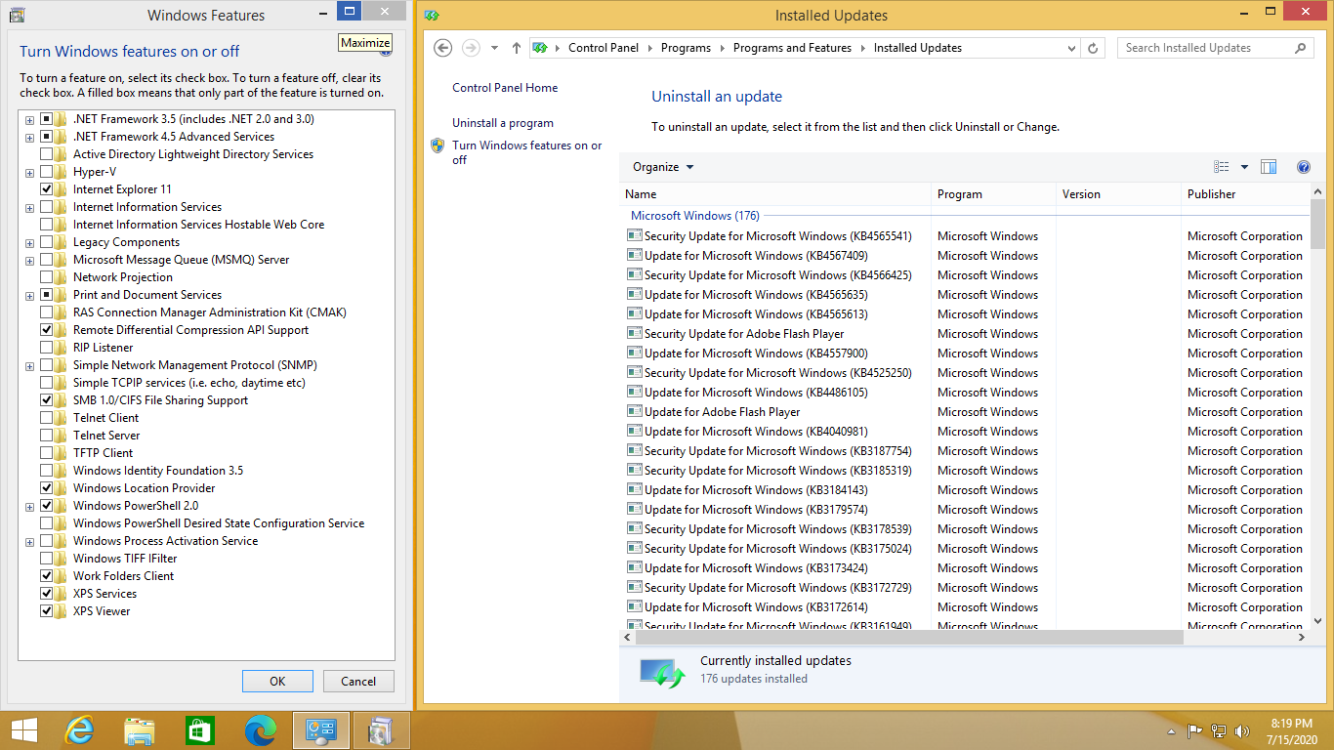Open the Control Panel Home link
This screenshot has width=1334, height=750.
point(505,88)
